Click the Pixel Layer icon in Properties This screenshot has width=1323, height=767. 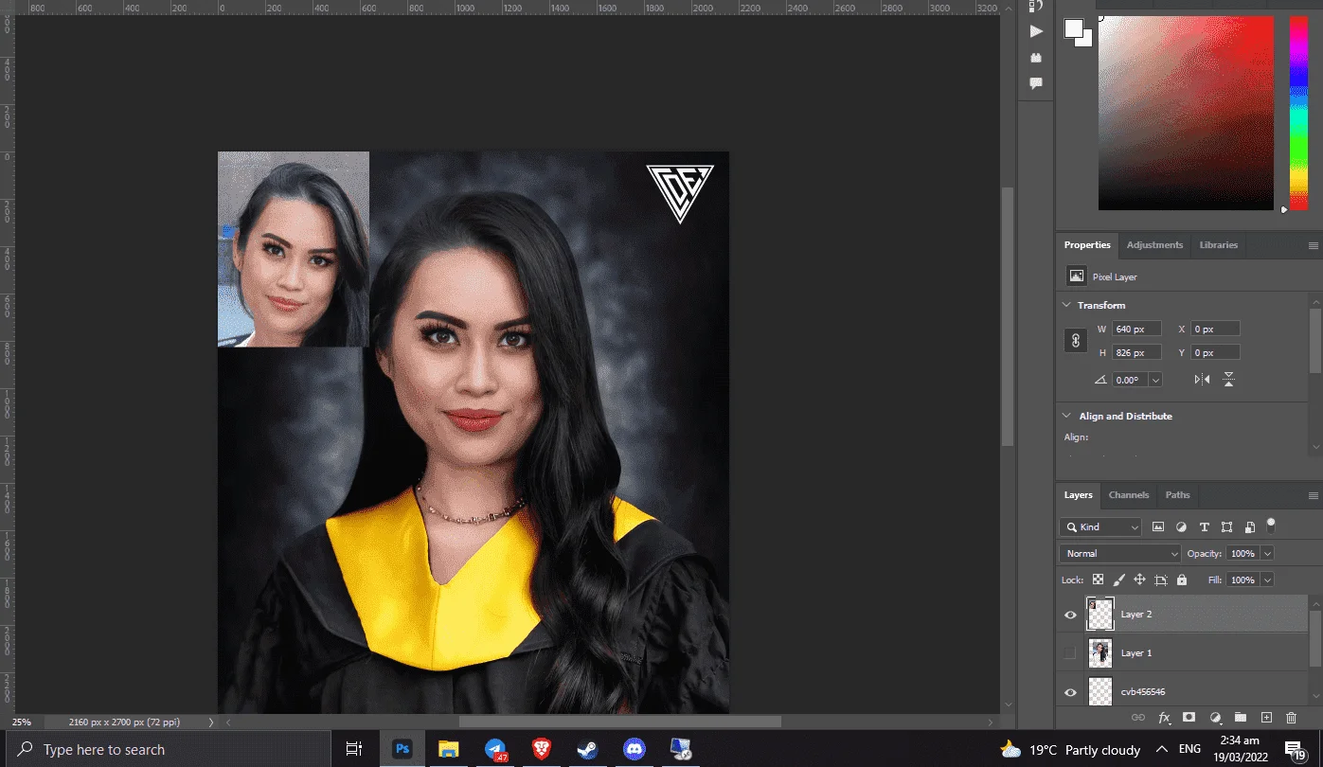1076,276
